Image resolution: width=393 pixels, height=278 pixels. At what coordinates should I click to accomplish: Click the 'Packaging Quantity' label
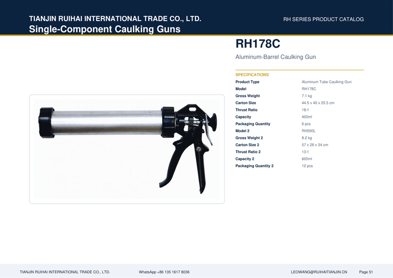pos(253,124)
